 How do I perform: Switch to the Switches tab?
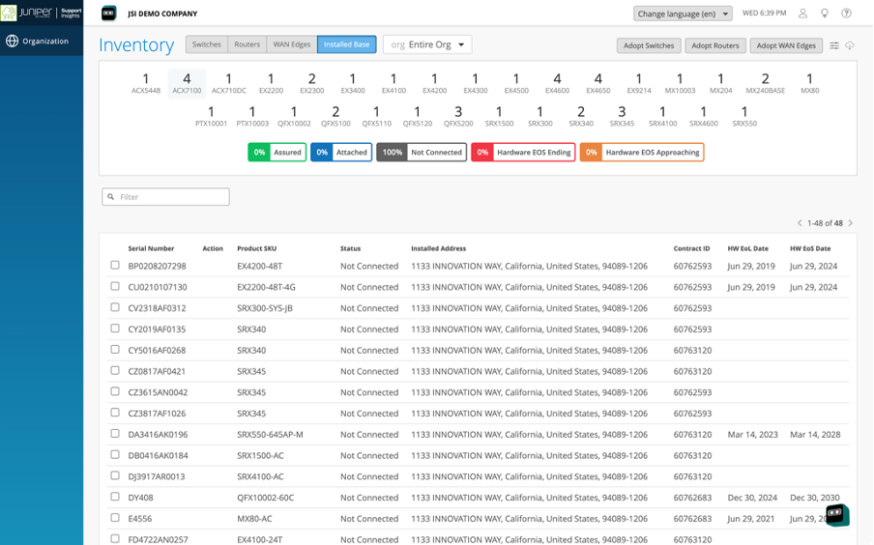[206, 44]
